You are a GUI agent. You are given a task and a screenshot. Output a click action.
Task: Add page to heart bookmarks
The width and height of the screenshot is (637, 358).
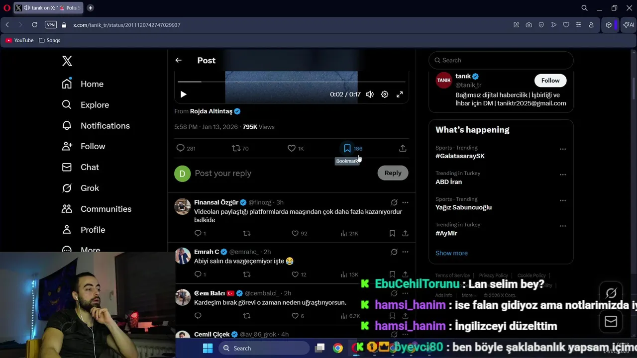click(566, 25)
